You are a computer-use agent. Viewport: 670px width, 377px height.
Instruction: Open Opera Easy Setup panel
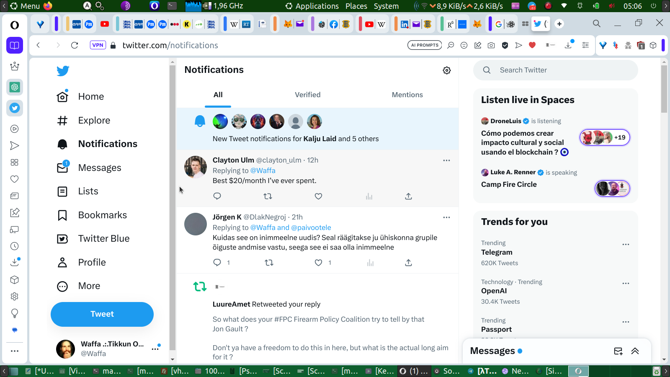tap(585, 45)
